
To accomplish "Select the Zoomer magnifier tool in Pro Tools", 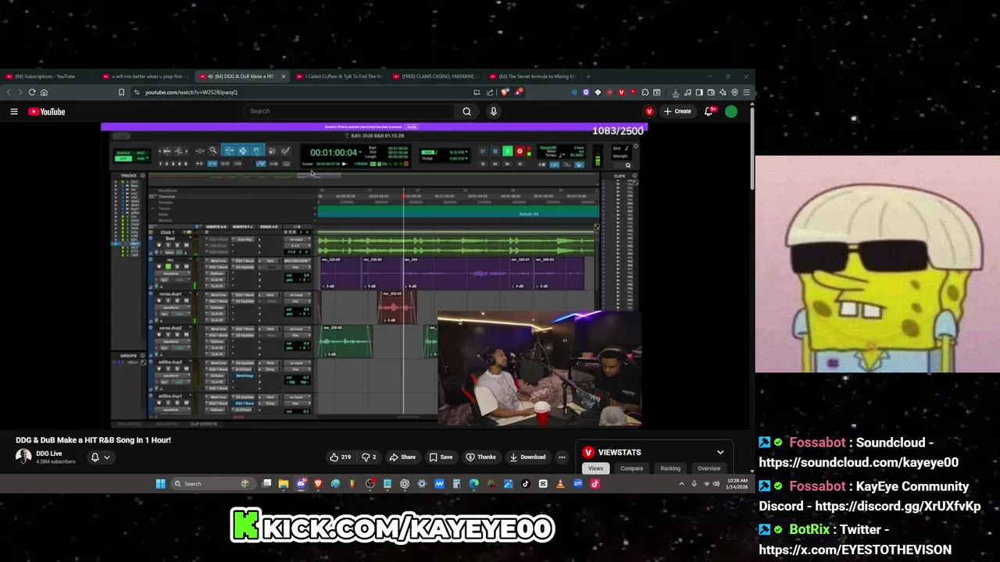I will [212, 150].
